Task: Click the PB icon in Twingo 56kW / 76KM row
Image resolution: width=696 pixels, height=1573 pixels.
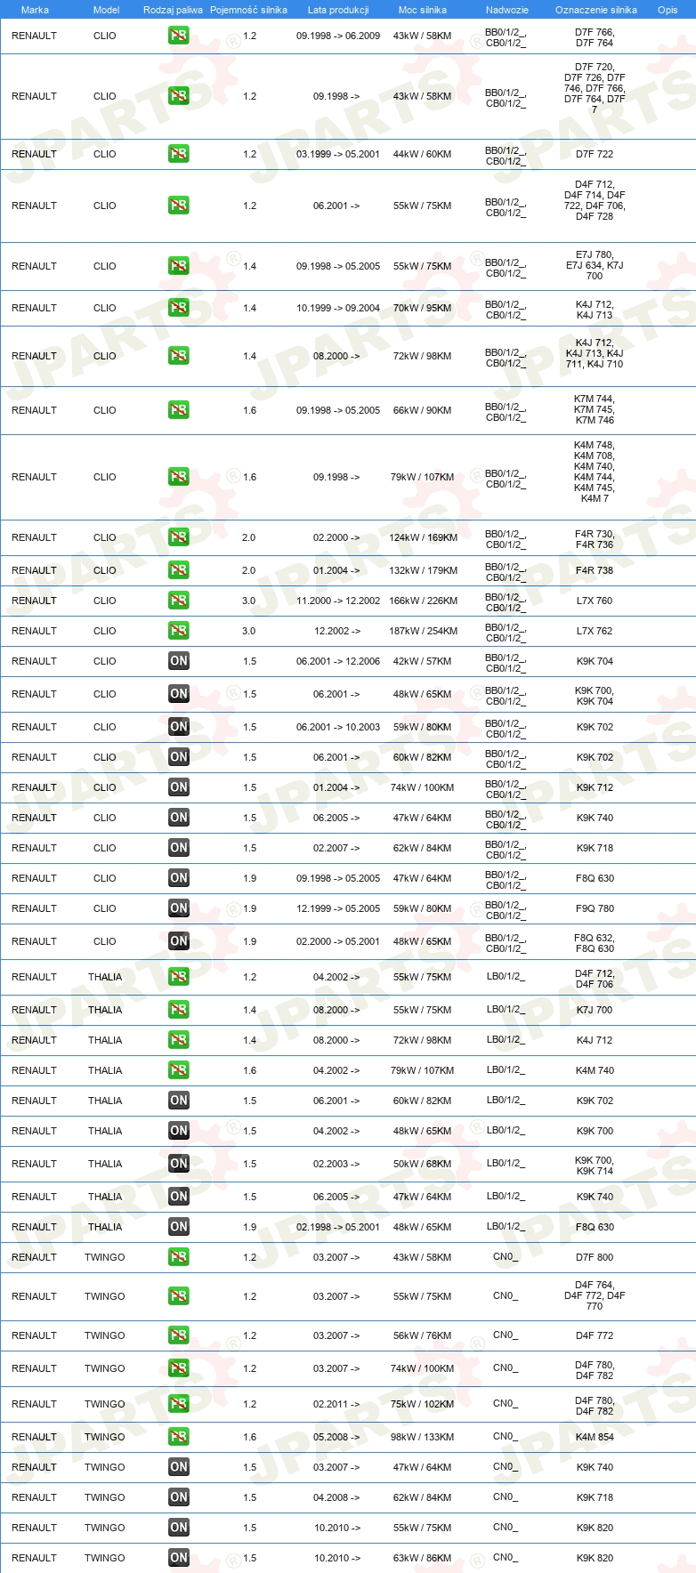Action: [x=179, y=1335]
